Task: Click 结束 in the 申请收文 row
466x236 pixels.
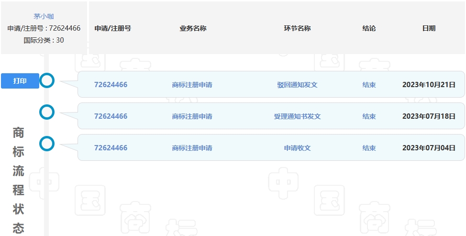Action: coord(369,148)
